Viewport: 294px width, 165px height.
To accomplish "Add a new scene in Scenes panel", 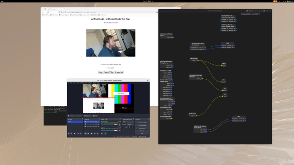I will point(69,133).
